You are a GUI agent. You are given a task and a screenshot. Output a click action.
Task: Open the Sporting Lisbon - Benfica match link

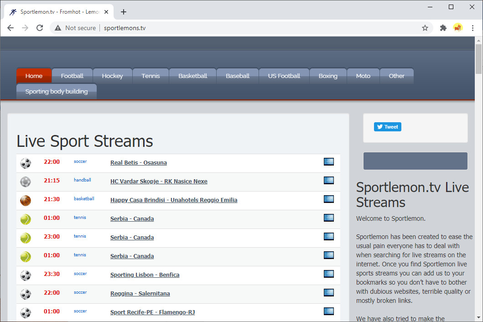click(x=145, y=275)
